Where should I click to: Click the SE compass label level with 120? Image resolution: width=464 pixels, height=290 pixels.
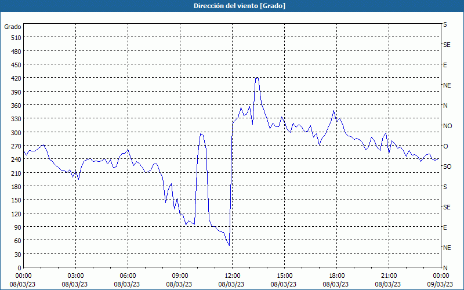click(x=447, y=207)
